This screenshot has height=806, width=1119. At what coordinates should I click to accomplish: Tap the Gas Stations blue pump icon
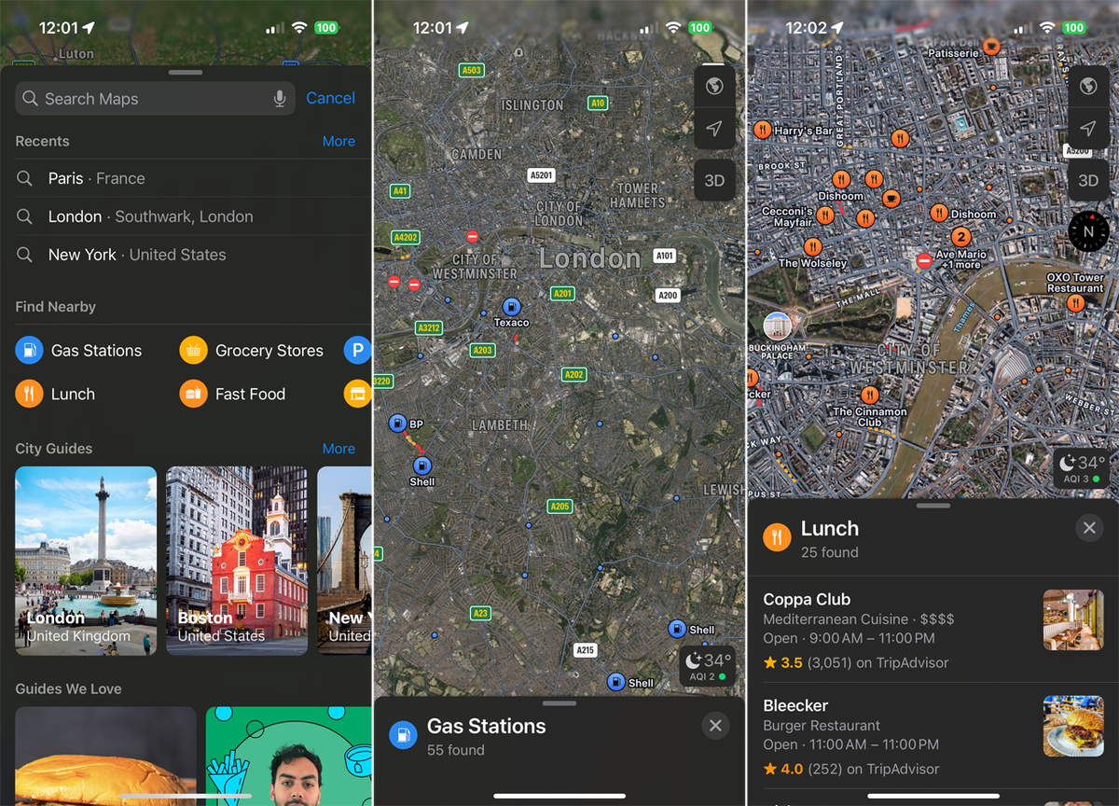click(x=30, y=351)
